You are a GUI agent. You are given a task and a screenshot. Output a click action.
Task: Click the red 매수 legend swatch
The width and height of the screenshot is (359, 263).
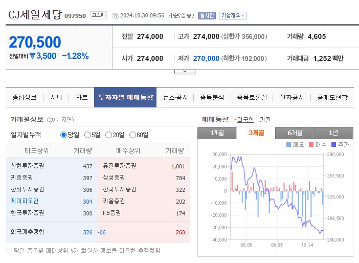pyautogui.click(x=311, y=145)
